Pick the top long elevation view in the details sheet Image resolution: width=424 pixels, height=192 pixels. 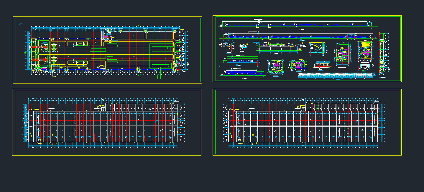click(295, 25)
